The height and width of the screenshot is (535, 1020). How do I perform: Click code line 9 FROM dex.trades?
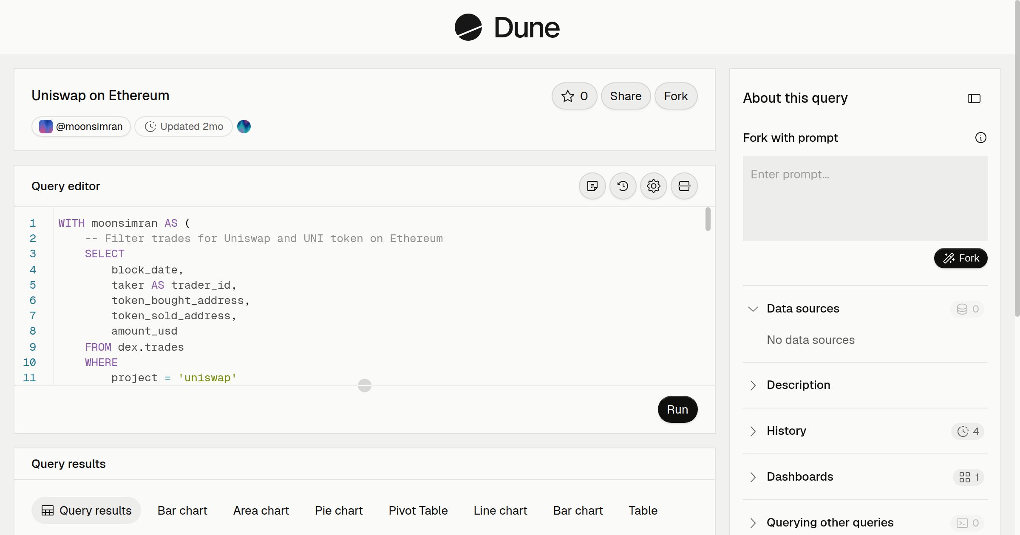pyautogui.click(x=134, y=347)
